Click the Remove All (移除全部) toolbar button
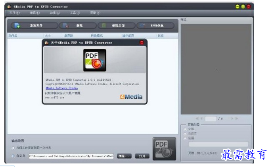 tap(117, 26)
